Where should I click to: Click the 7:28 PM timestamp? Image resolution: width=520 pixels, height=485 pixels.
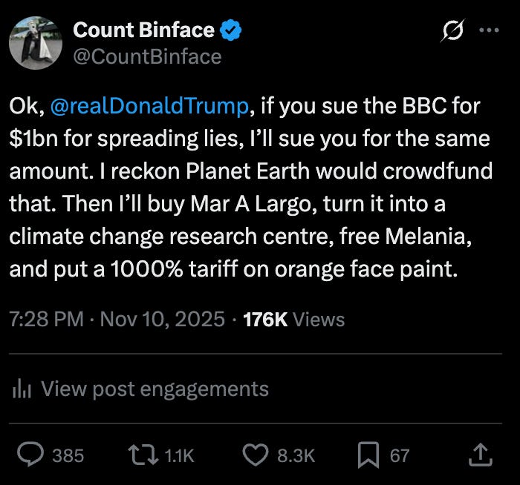[45, 320]
